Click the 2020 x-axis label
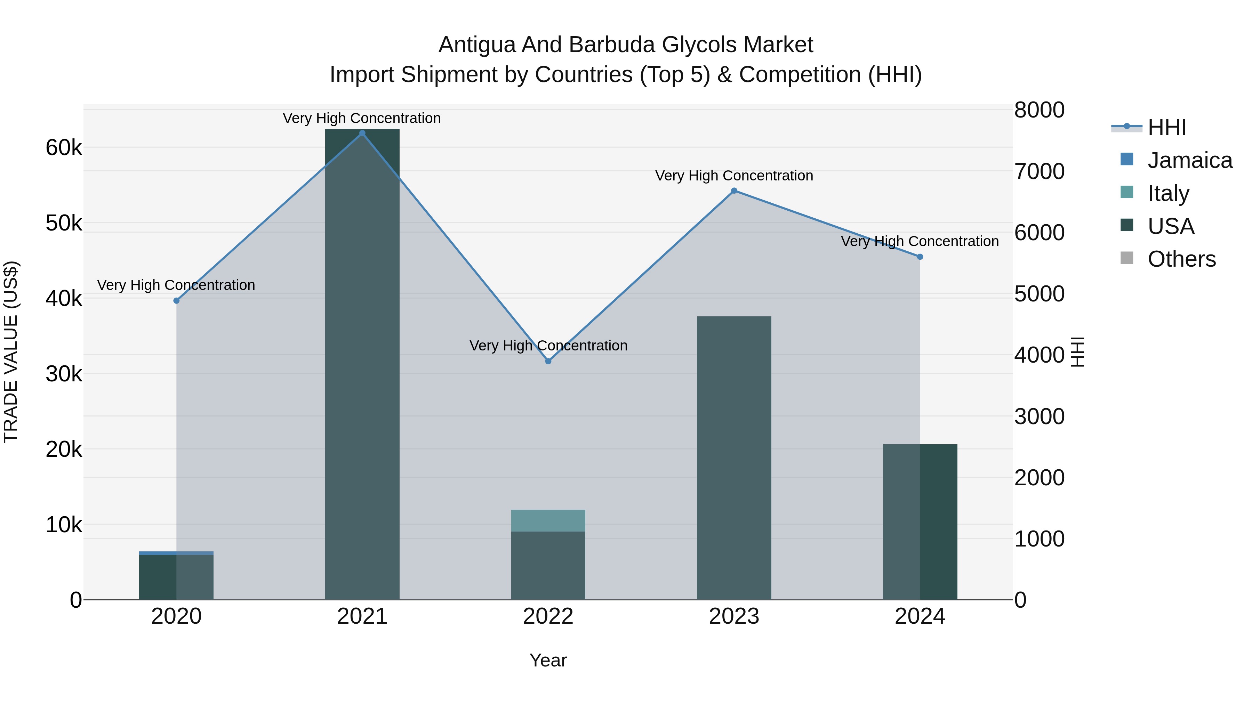The height and width of the screenshot is (704, 1252). [x=176, y=616]
